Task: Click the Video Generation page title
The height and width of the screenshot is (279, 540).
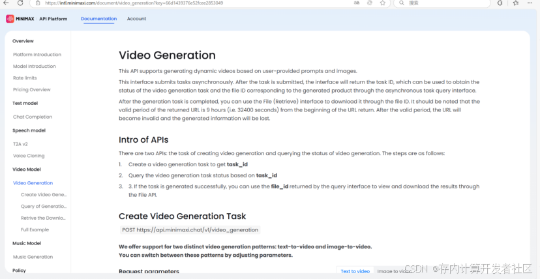Action: 167,55
